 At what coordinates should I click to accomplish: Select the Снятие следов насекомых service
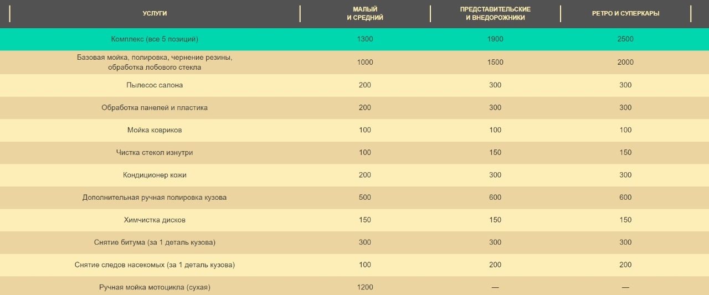[x=155, y=265]
